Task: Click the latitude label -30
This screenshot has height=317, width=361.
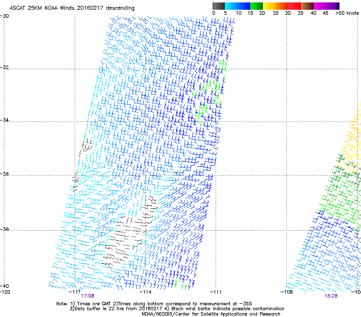Action: point(4,16)
